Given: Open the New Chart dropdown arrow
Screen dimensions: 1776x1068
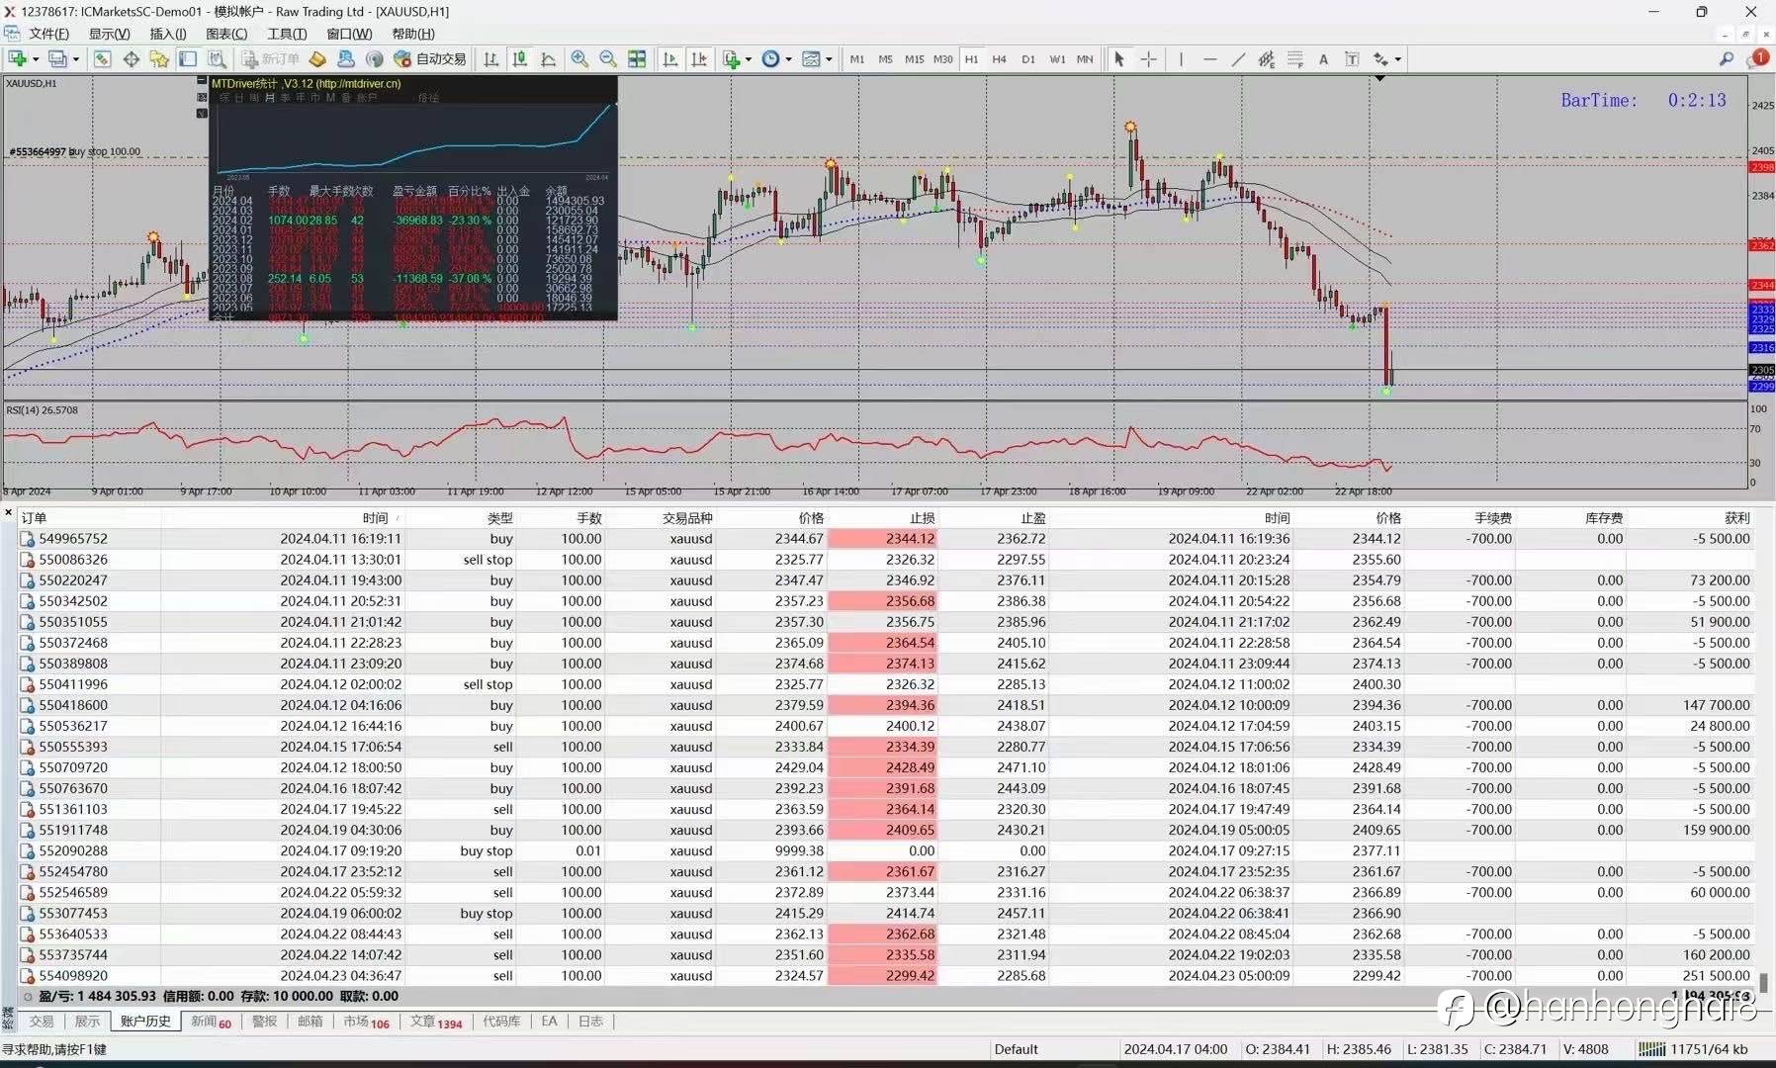Looking at the screenshot, I should (36, 59).
